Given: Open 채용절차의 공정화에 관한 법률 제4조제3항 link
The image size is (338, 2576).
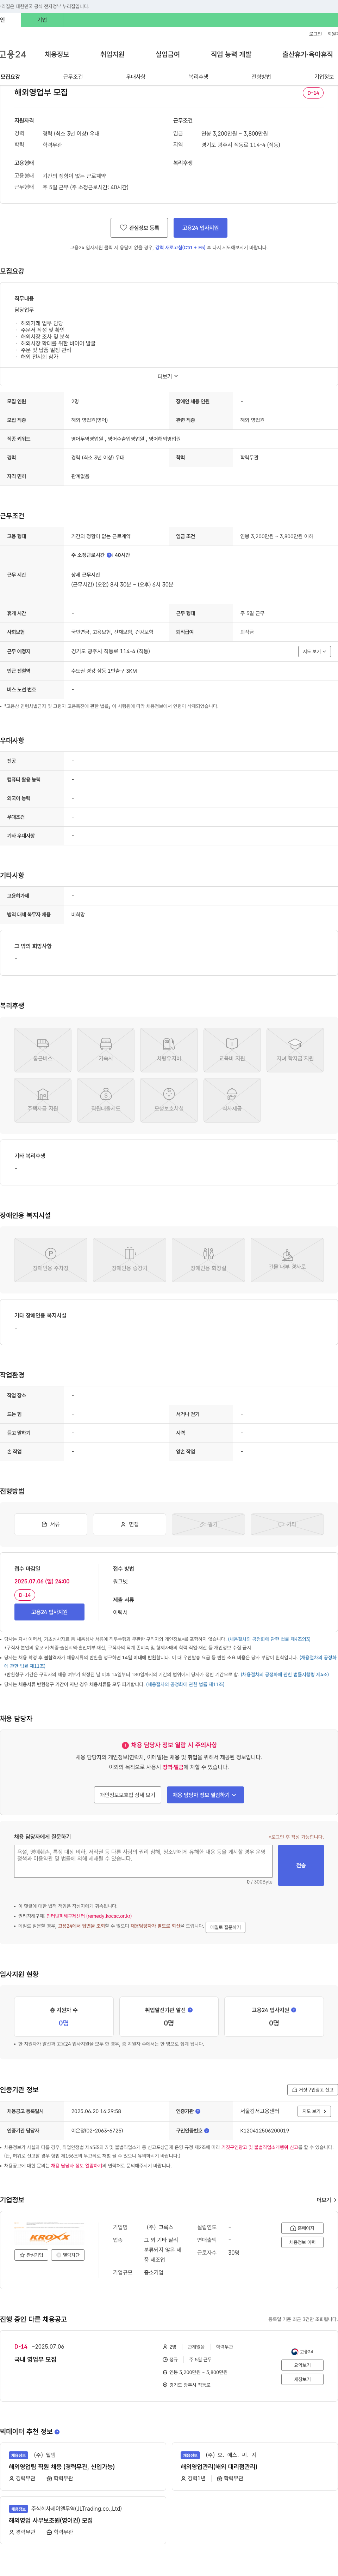Looking at the screenshot, I should [x=269, y=1639].
